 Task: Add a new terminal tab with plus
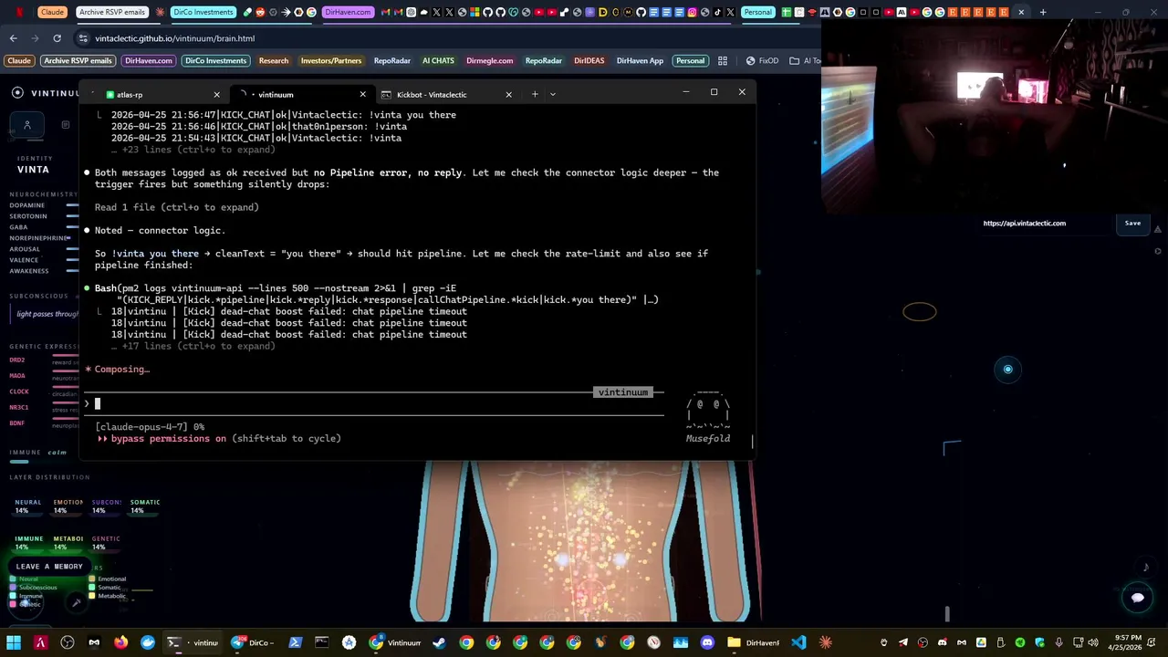535,94
